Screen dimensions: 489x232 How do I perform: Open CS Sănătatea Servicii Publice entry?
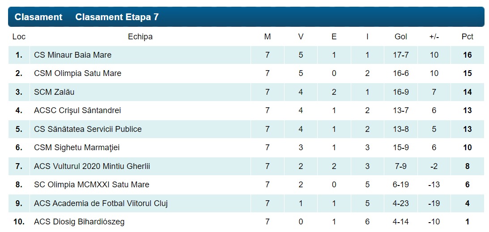pos(88,129)
